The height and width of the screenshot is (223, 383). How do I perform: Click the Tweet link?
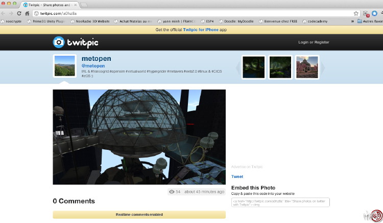[237, 176]
